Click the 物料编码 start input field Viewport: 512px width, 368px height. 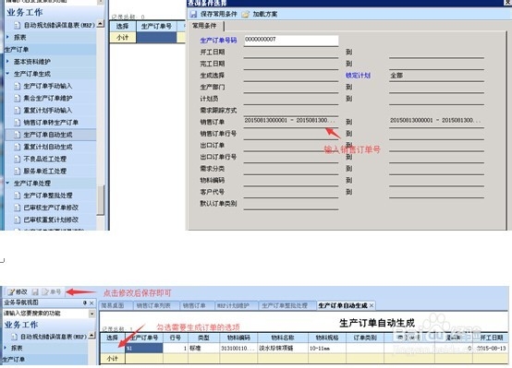pos(291,181)
